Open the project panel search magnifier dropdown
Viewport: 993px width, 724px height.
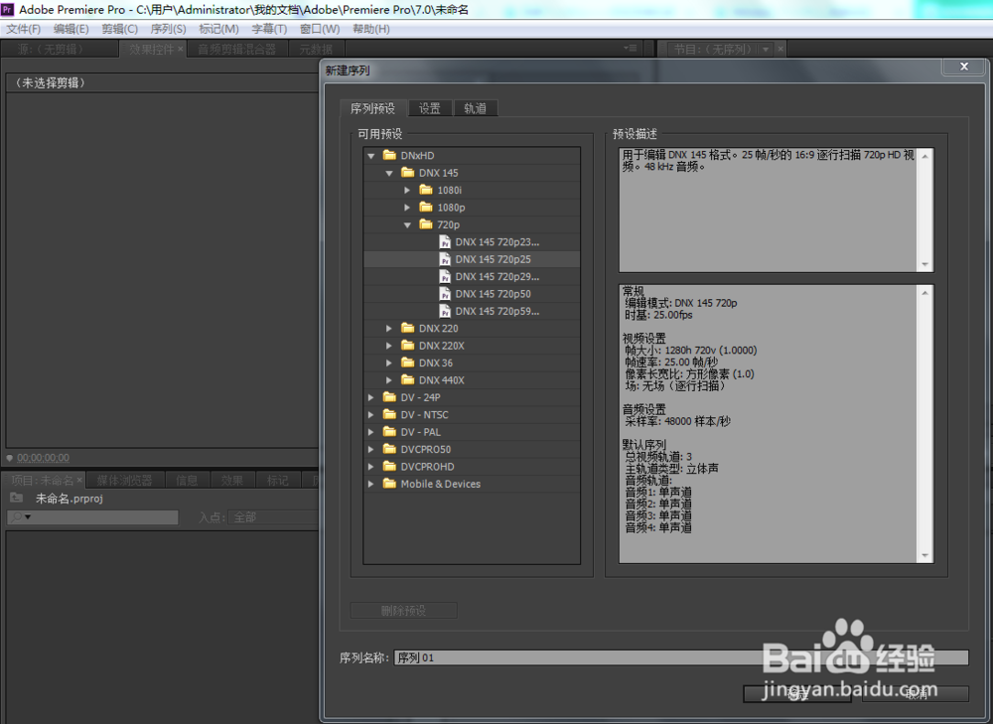pos(20,517)
